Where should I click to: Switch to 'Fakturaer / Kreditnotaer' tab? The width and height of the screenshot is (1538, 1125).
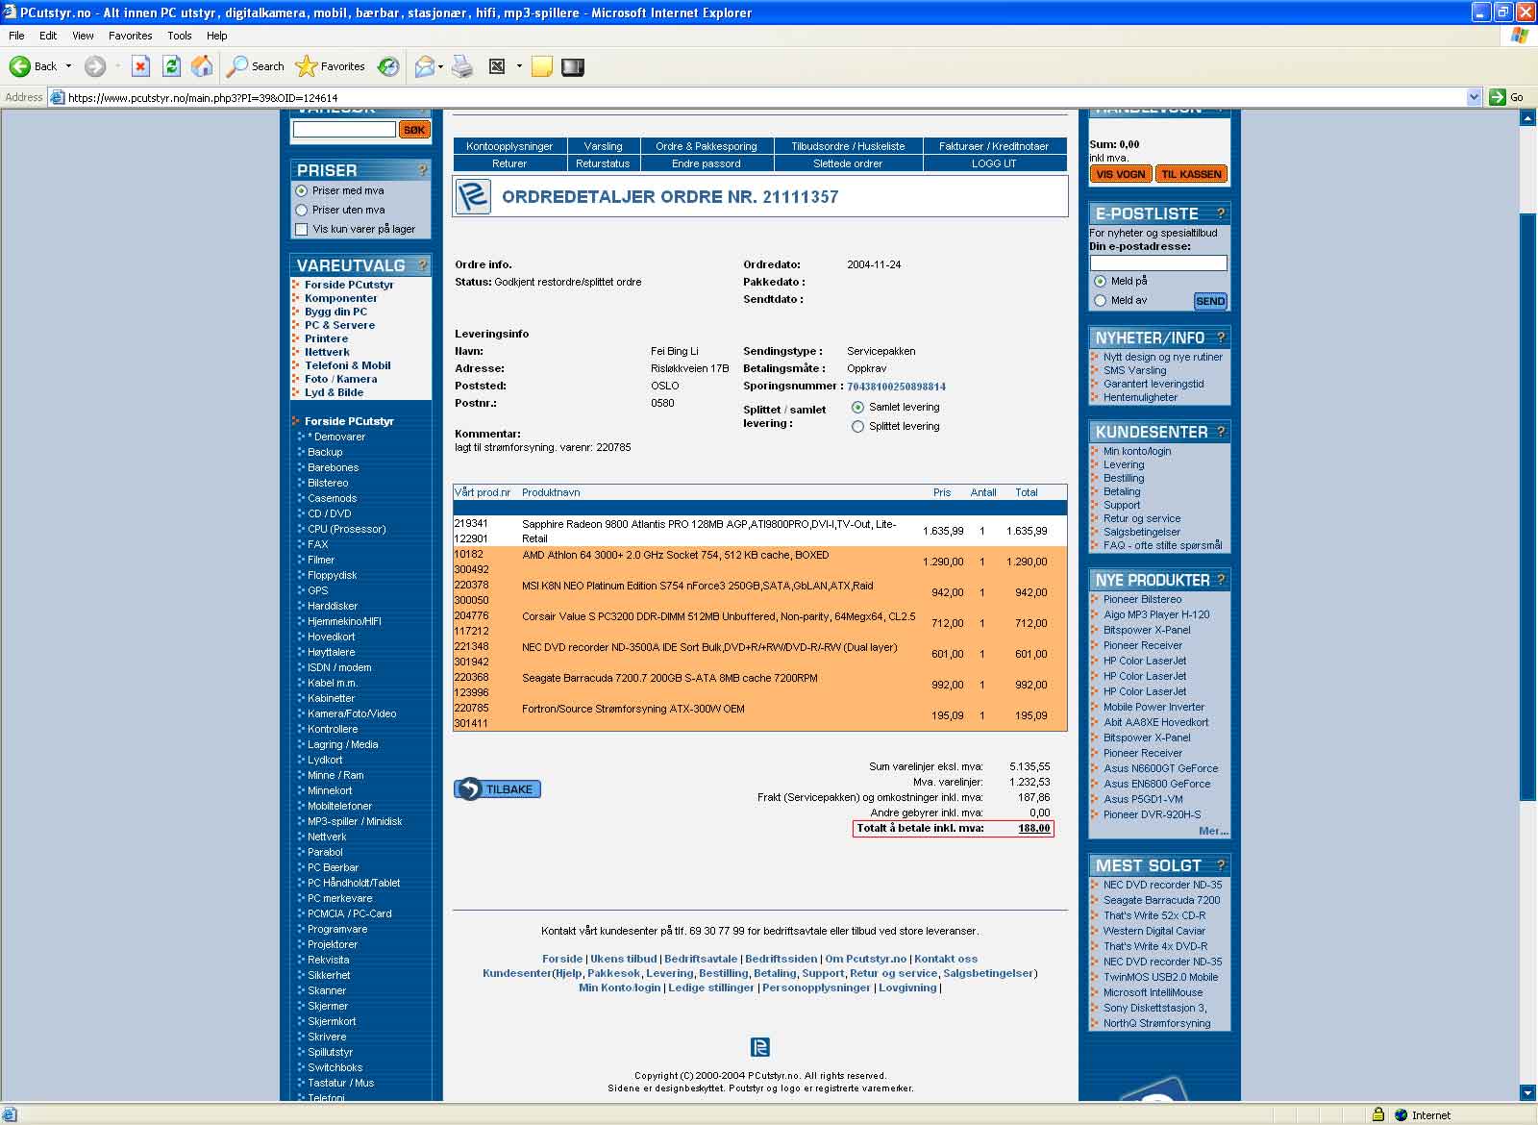[x=994, y=146]
